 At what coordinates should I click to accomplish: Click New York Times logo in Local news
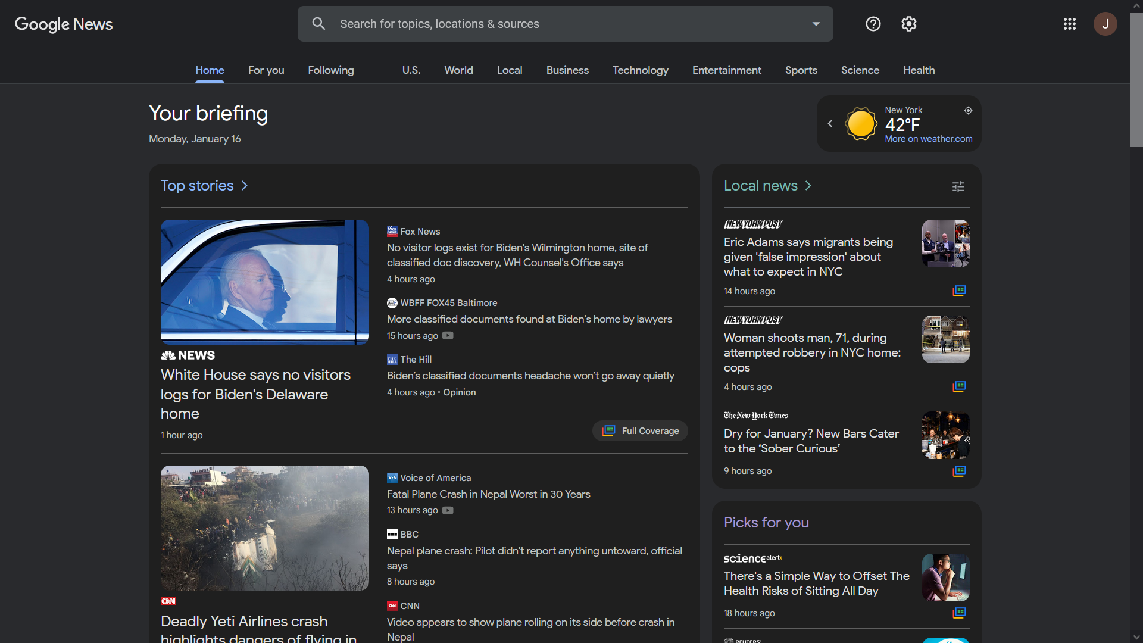click(756, 416)
